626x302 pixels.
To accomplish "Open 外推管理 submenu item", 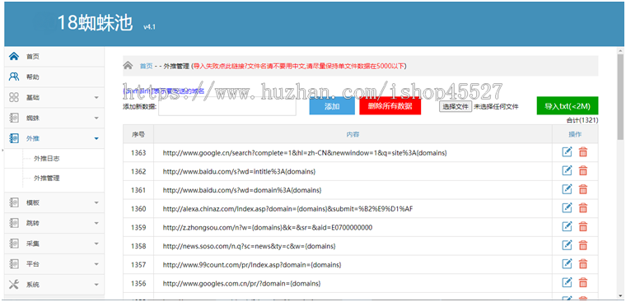I will tap(47, 179).
